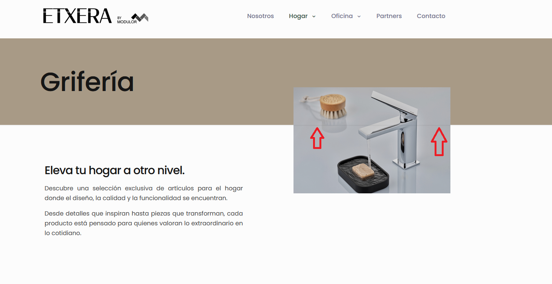Screen dimensions: 552x284
Task: Open the Contacto link
Action: (x=431, y=16)
